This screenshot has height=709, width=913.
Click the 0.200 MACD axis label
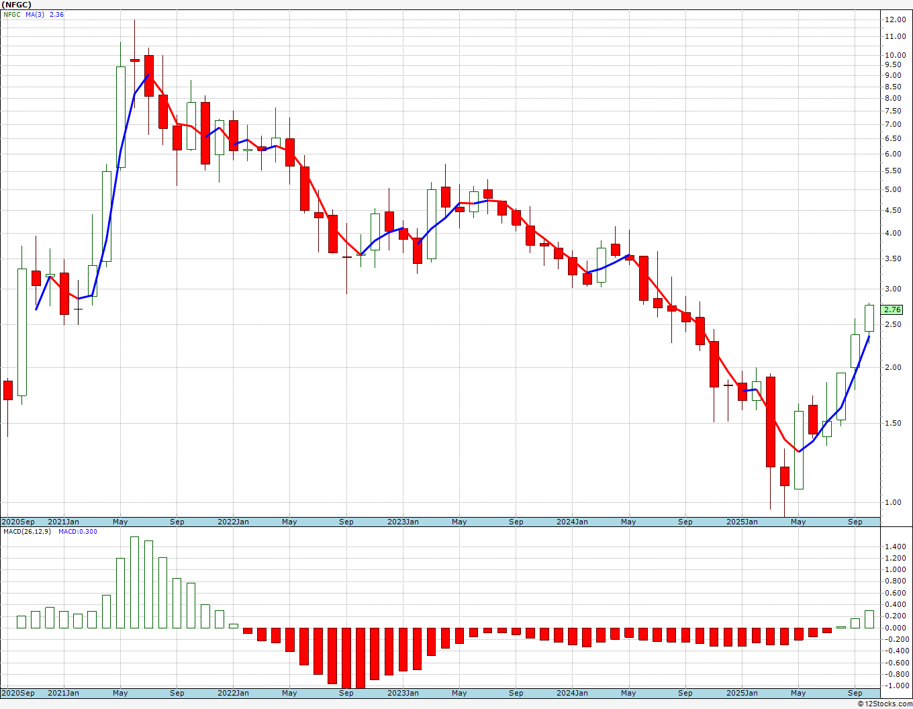[x=895, y=616]
